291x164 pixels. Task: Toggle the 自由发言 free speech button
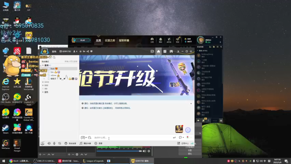pyautogui.click(x=70, y=143)
